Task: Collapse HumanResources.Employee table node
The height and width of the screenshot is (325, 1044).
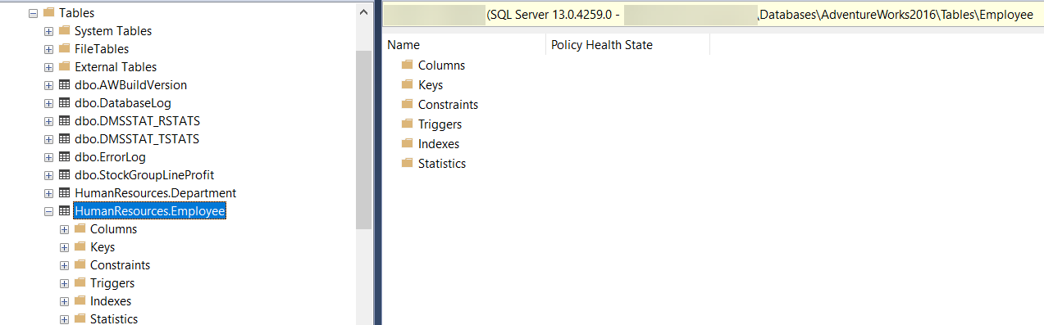Action: pyautogui.click(x=48, y=211)
